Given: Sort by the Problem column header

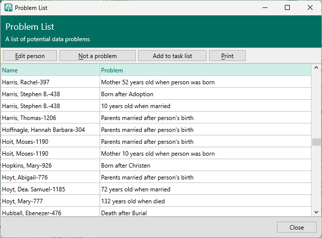Looking at the screenshot, I should tap(205, 70).
